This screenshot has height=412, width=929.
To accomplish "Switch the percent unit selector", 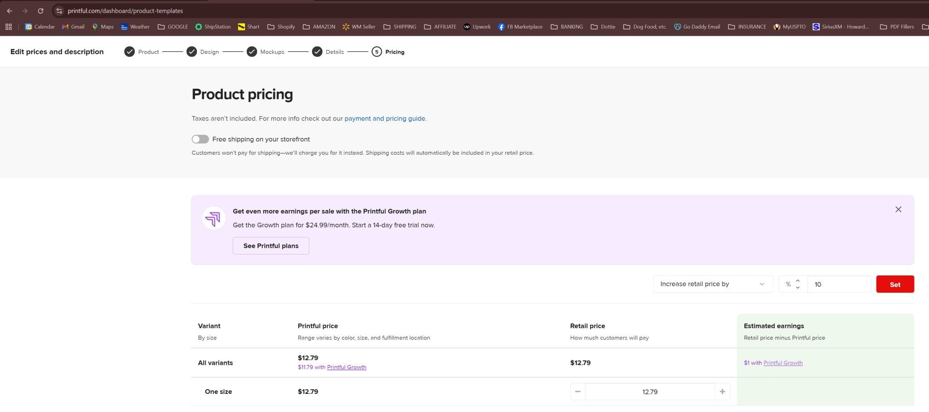I will coord(792,284).
